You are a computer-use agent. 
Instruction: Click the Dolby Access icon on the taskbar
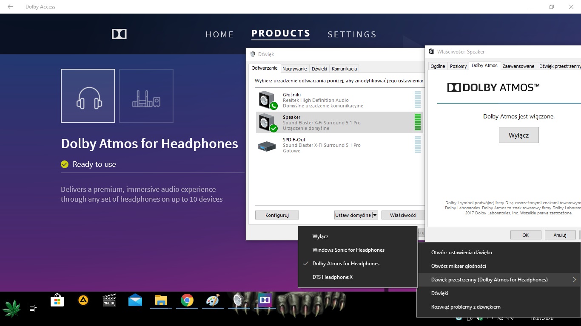(265, 301)
